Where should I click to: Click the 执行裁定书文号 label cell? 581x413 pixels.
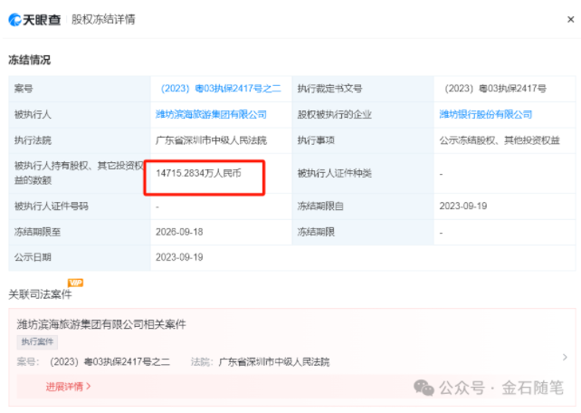(363, 89)
